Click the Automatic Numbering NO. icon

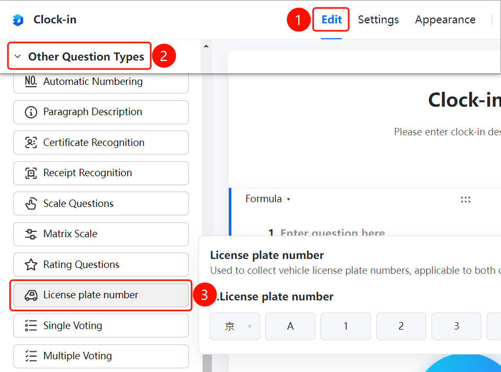click(31, 81)
